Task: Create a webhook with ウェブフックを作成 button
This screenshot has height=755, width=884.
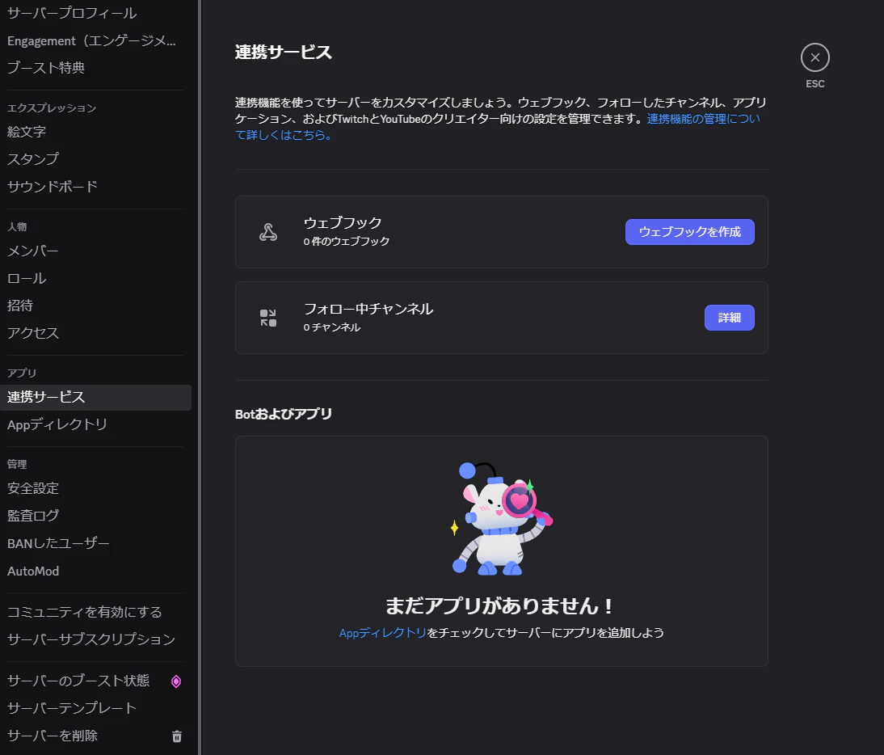Action: tap(689, 232)
